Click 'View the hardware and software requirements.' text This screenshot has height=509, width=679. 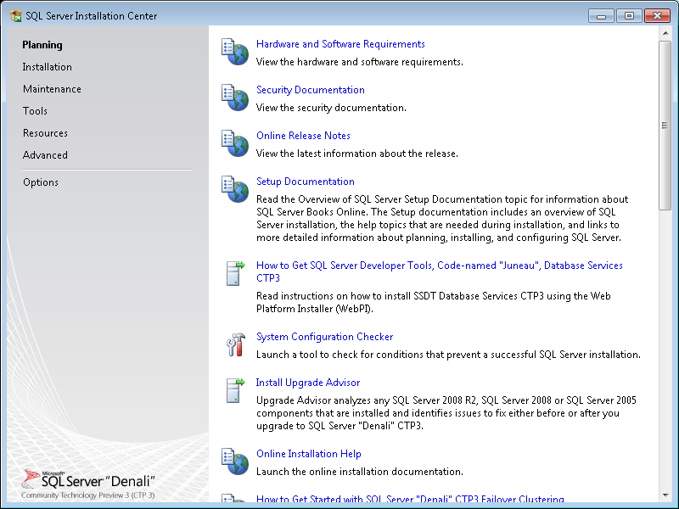[359, 62]
